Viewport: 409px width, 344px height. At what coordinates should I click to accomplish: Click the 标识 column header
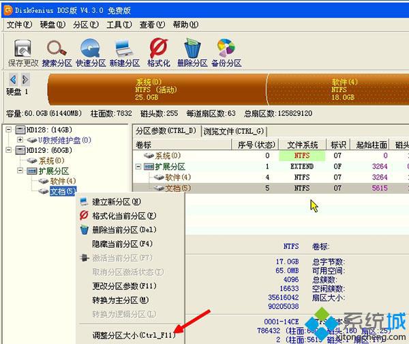[x=338, y=145]
